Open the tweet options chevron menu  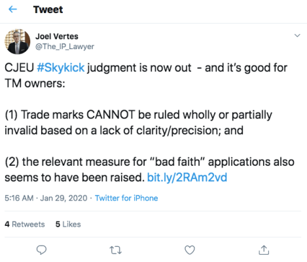pyautogui.click(x=297, y=35)
